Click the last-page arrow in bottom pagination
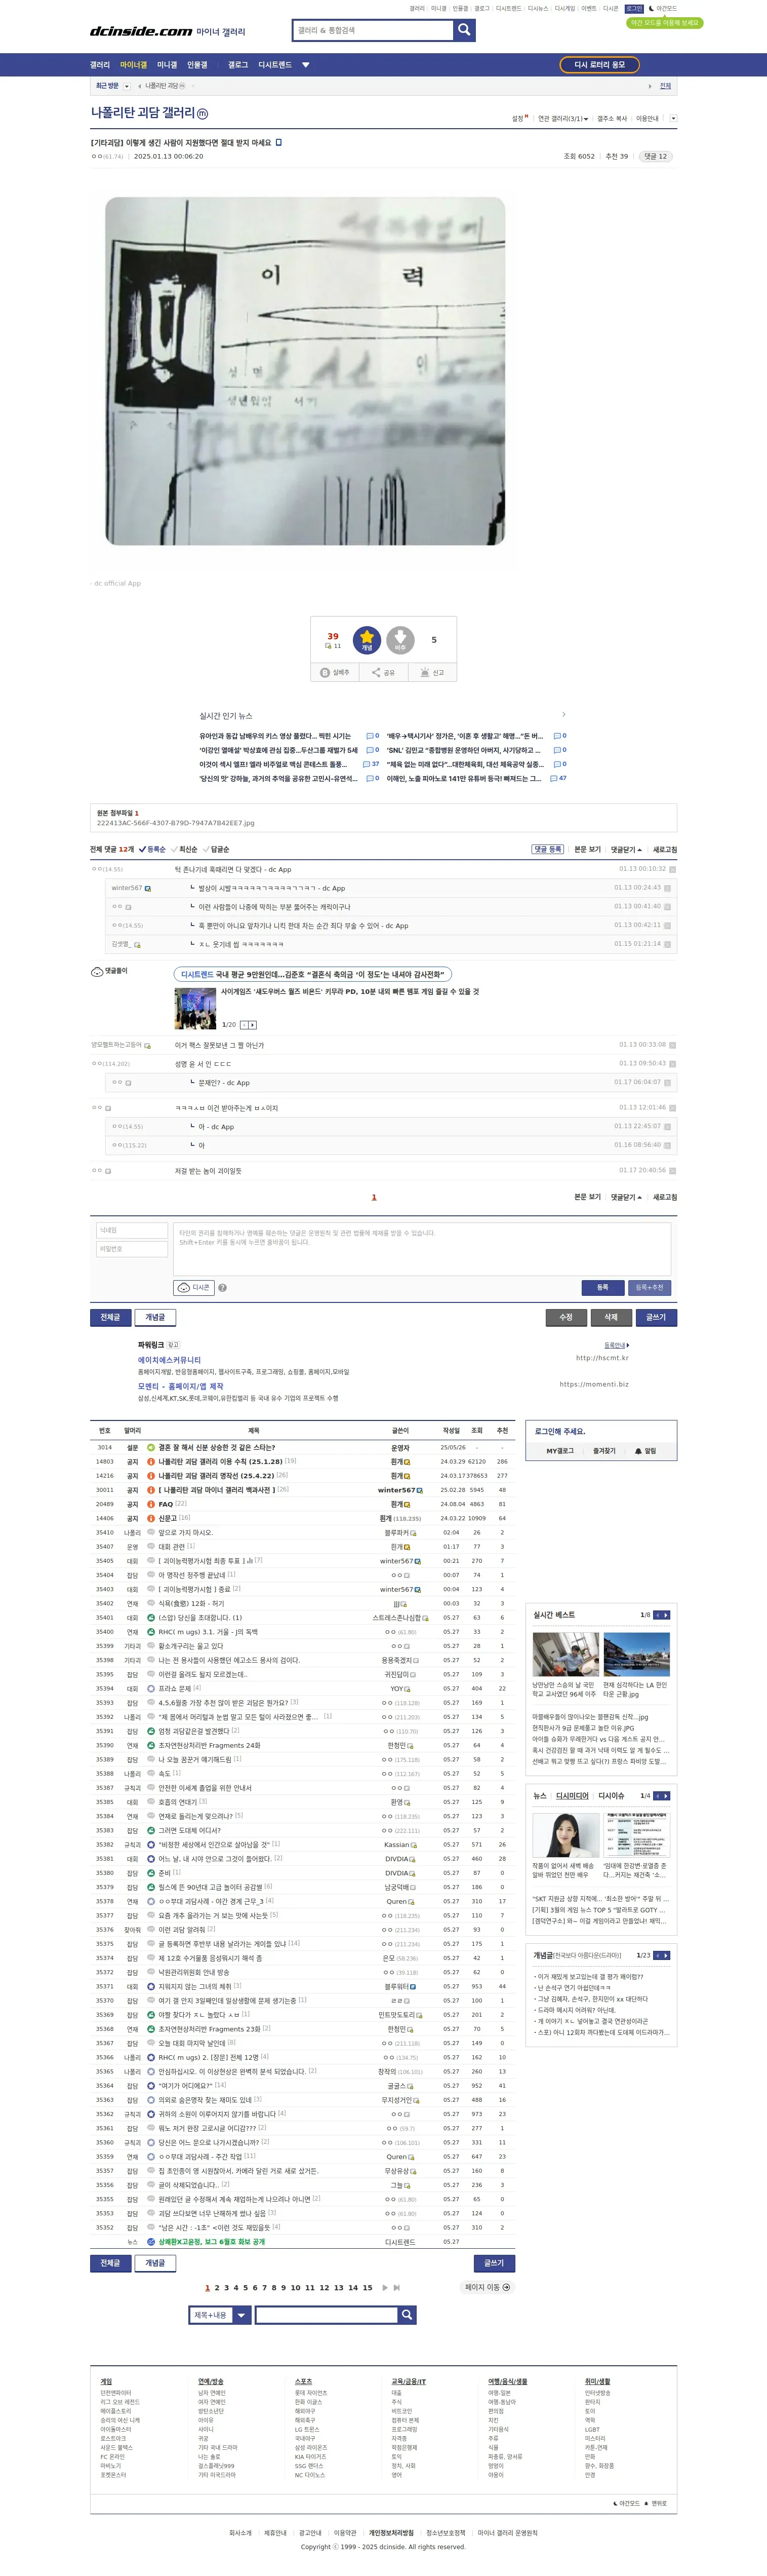The width and height of the screenshot is (767, 2576). tap(397, 2287)
